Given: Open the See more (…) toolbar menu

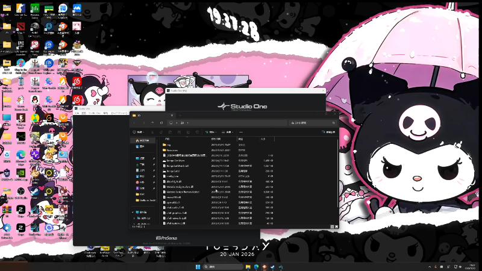Looking at the screenshot, I should [x=241, y=132].
